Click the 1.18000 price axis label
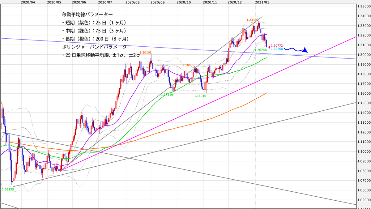Screen dimensions: 371x209 point(364,74)
